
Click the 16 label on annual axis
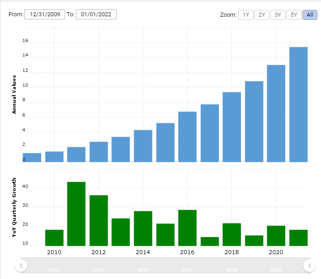click(25, 41)
